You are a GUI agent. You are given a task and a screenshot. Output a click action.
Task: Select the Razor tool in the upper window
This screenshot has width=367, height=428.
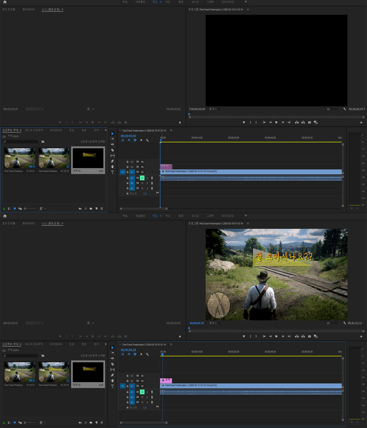[x=112, y=150]
